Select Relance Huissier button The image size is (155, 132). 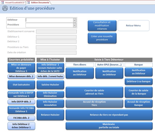point(50,115)
